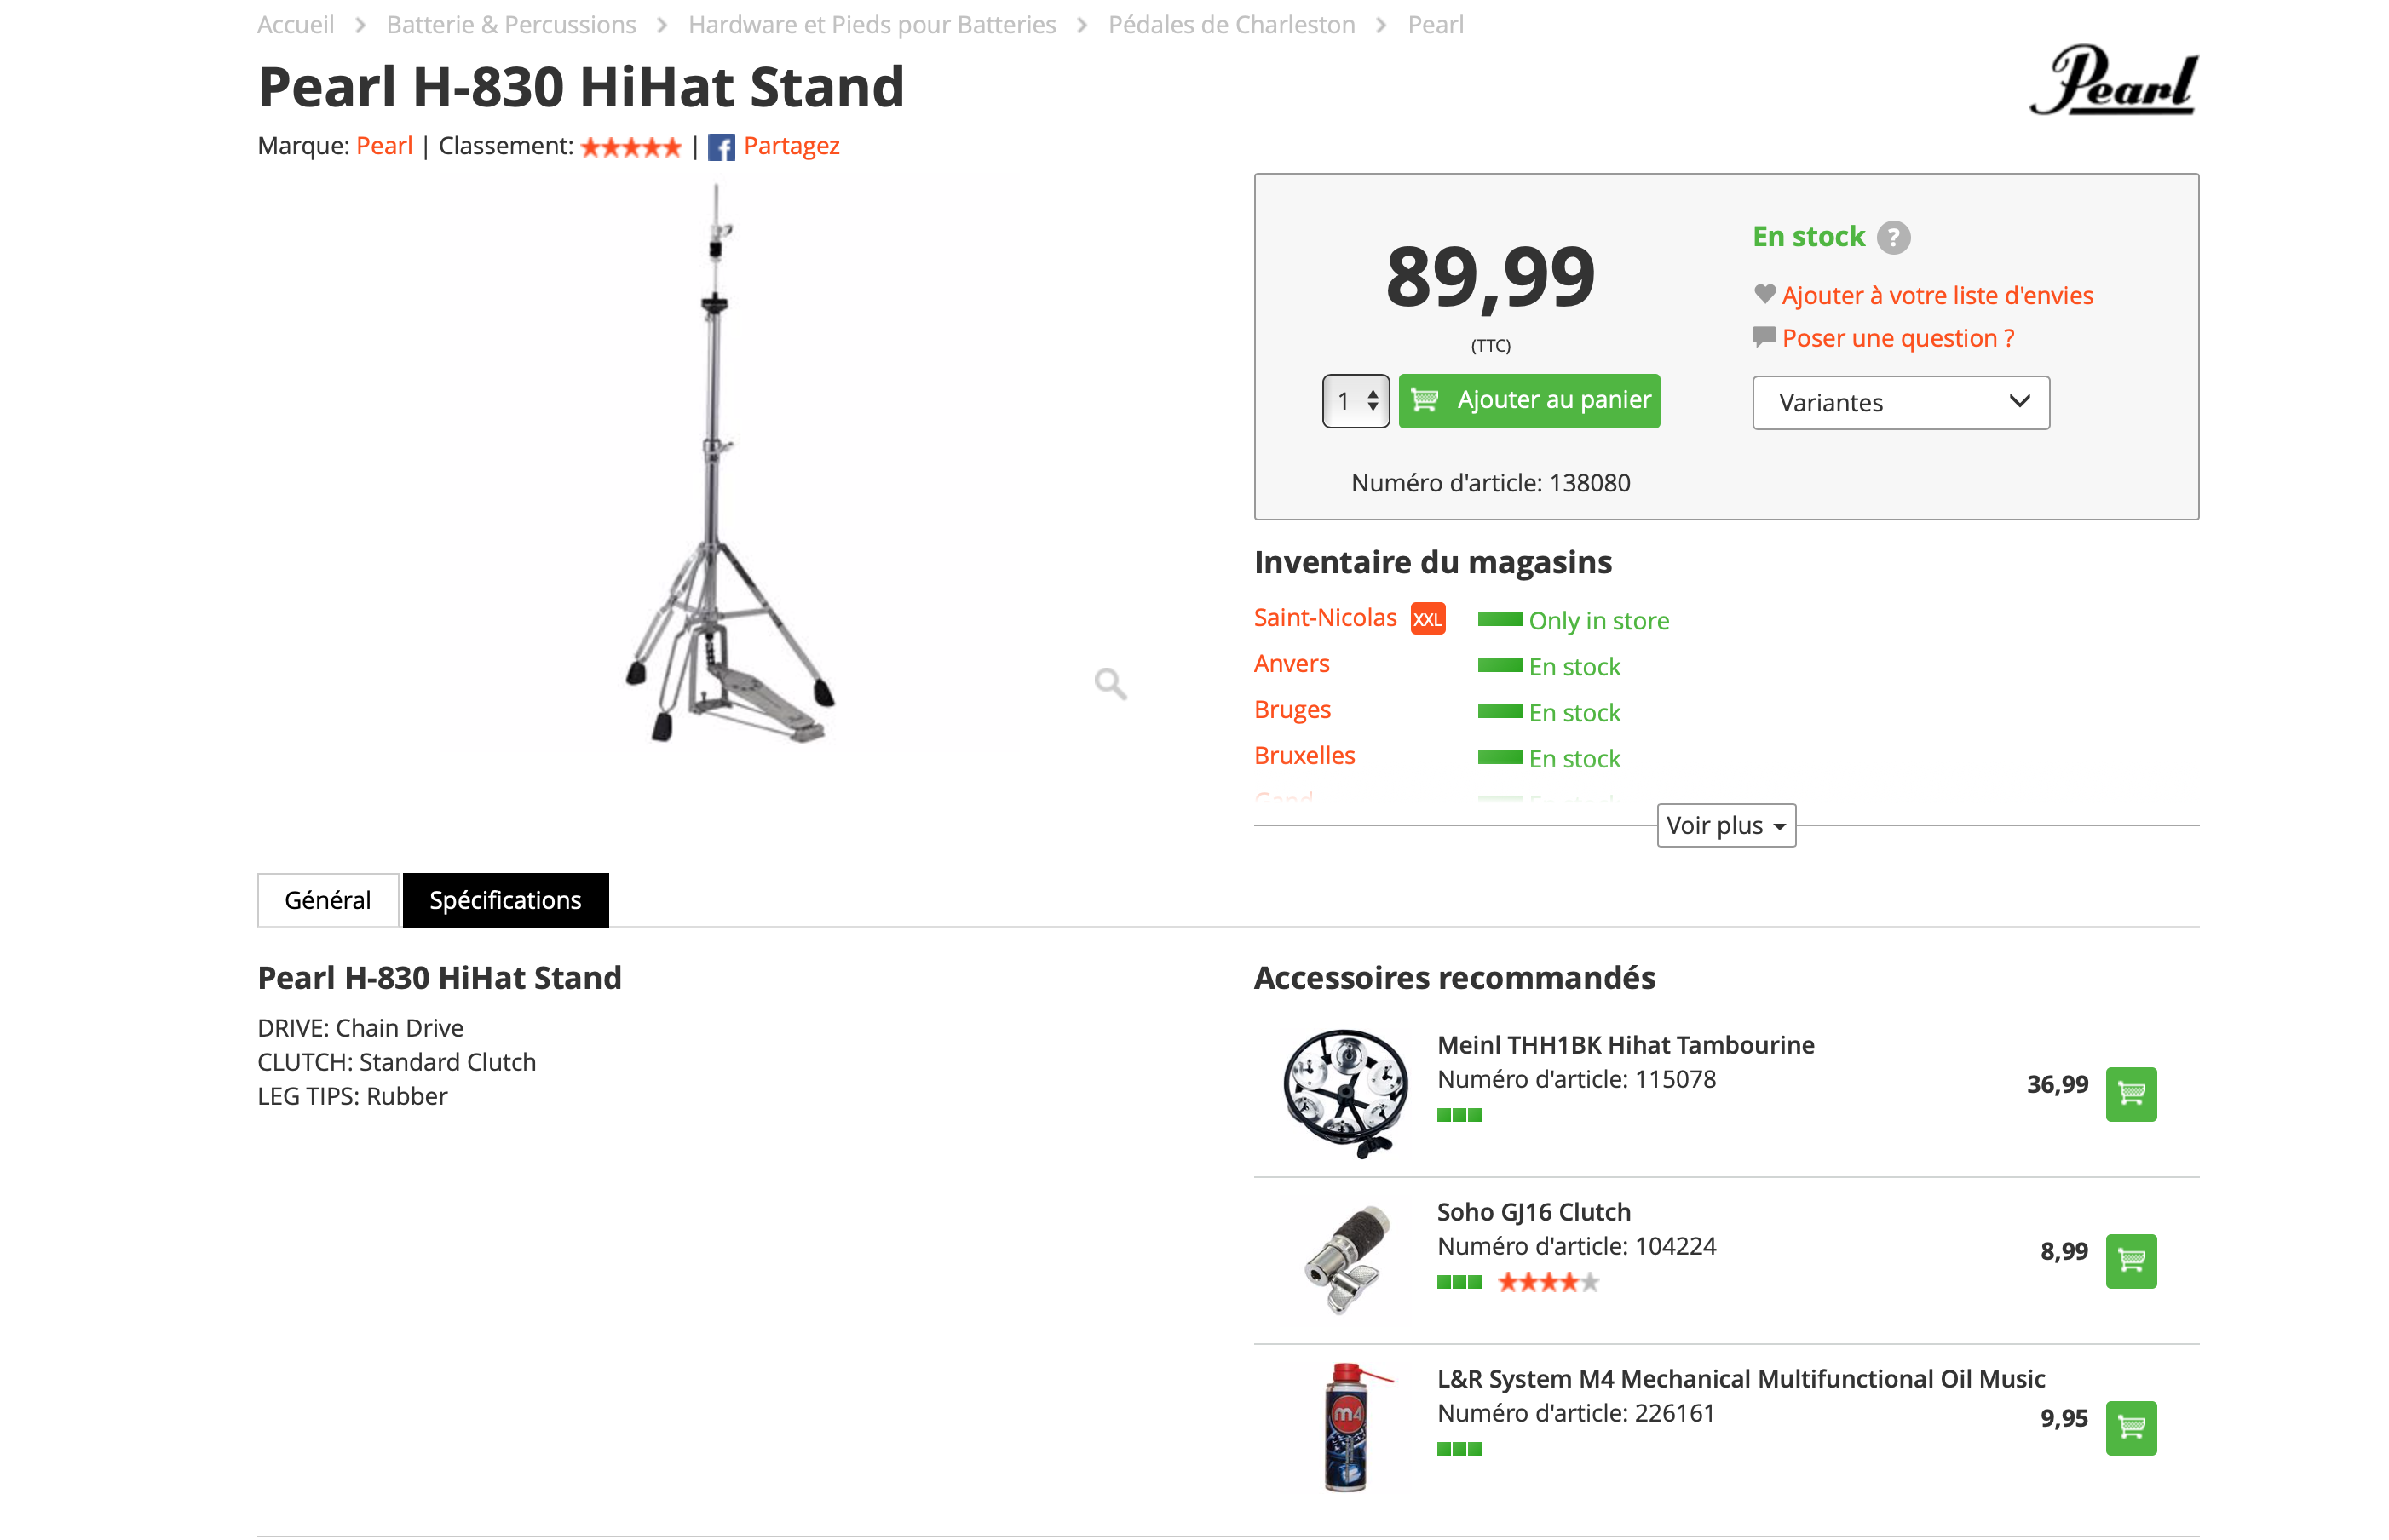2389x1540 pixels.
Task: Add Meinl THH1BK Hihat Tambourine to cart
Action: click(x=2129, y=1094)
